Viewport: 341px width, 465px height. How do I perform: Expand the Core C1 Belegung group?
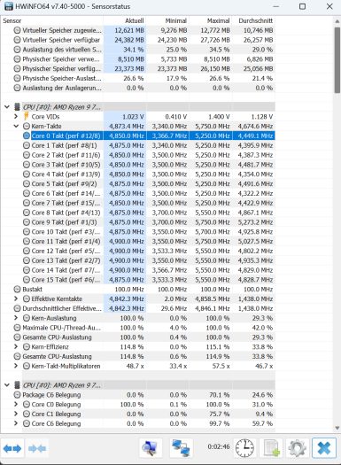coord(16,414)
